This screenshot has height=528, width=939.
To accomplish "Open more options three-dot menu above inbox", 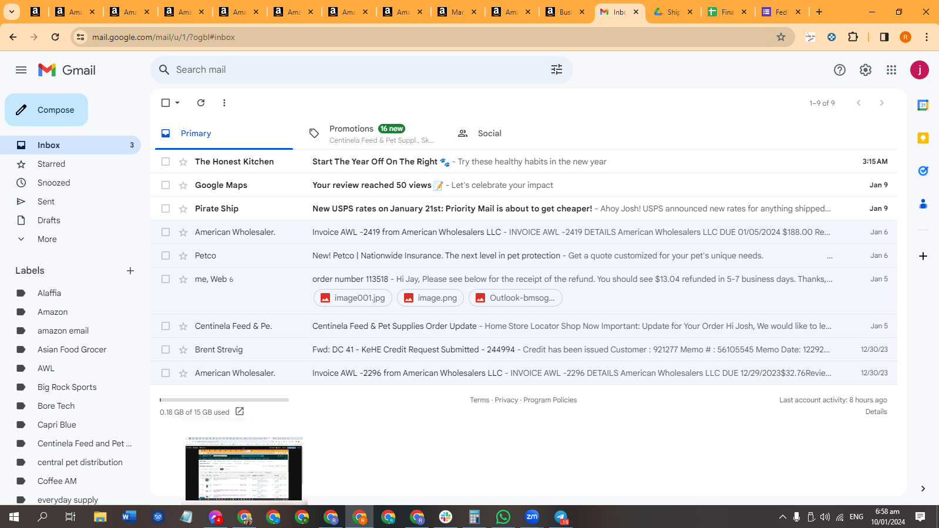I will pos(224,103).
